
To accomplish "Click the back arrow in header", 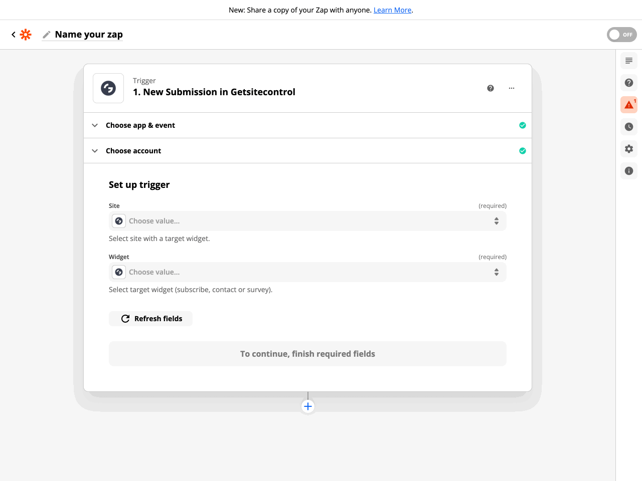I will point(14,35).
